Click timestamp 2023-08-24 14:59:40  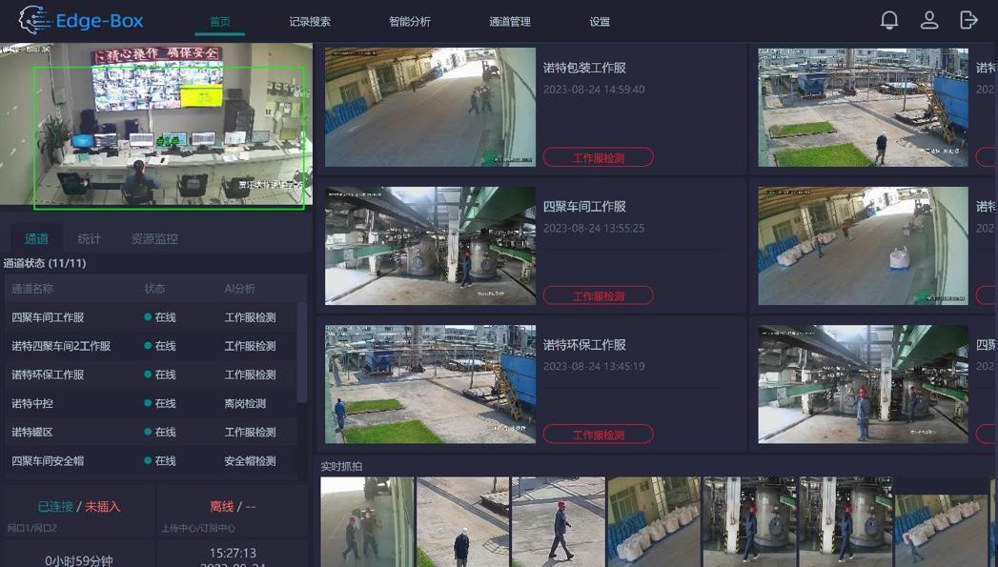point(594,89)
